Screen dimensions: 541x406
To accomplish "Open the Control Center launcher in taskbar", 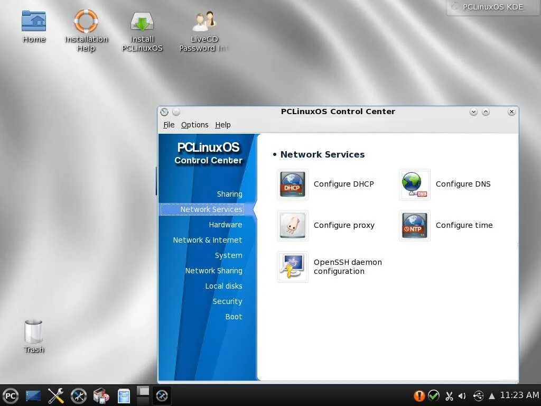I will 78,395.
